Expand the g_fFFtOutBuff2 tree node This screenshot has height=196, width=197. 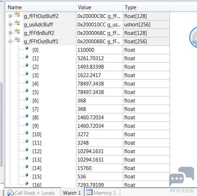click(x=10, y=16)
